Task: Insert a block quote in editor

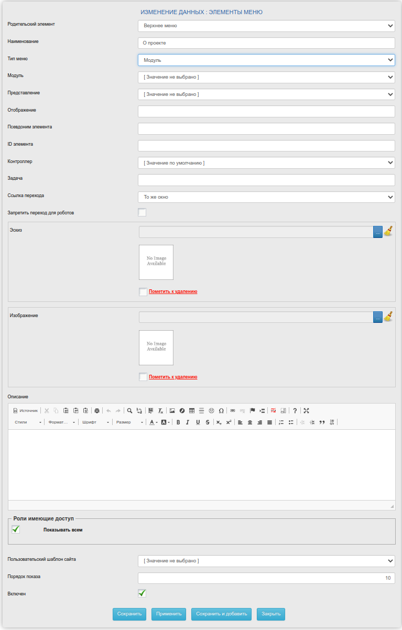Action: tap(322, 422)
